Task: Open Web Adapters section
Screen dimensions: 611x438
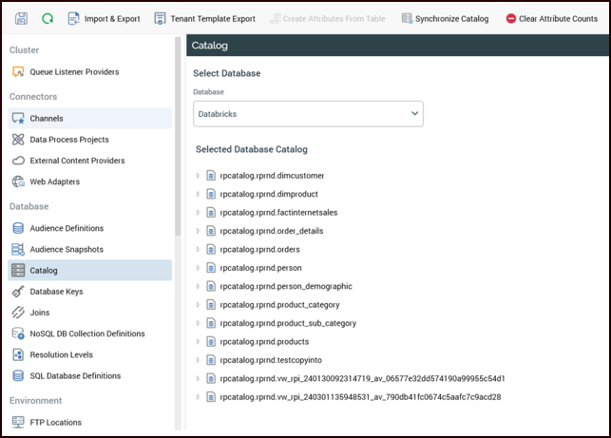Action: 54,181
